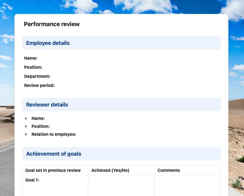
Task: Click the Name item under Reviewer details
Action: click(38, 118)
